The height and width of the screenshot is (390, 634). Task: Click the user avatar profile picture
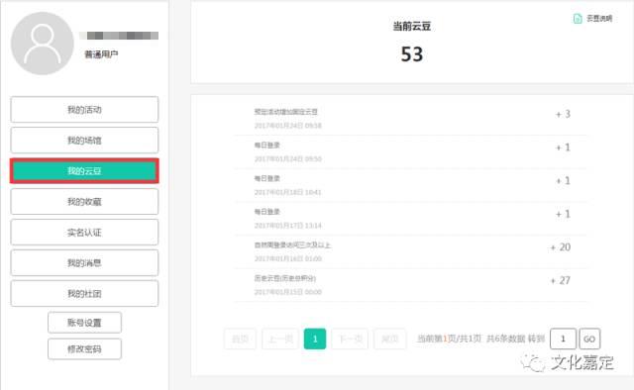(43, 44)
